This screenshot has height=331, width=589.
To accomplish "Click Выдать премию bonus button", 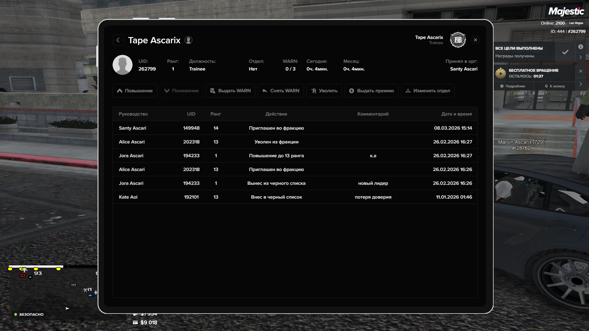I will [371, 91].
